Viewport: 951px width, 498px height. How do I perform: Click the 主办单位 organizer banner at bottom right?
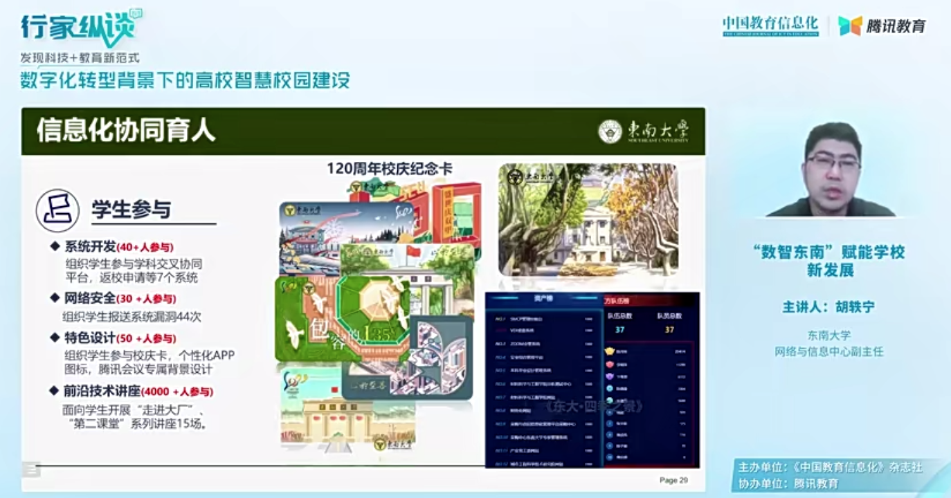tap(829, 468)
